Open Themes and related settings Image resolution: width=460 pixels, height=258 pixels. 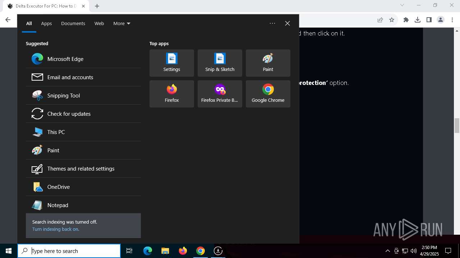pos(83,168)
